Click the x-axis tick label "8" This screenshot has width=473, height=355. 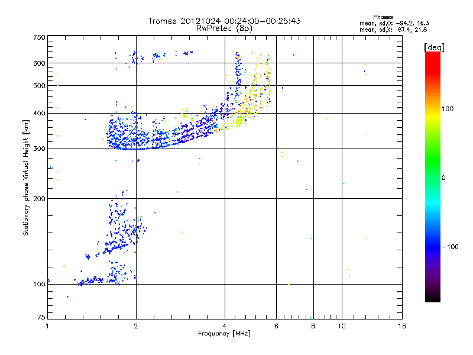pyautogui.click(x=313, y=327)
